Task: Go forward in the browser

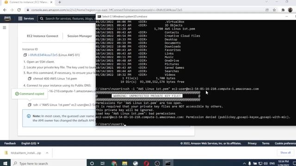Action: (x=12, y=10)
